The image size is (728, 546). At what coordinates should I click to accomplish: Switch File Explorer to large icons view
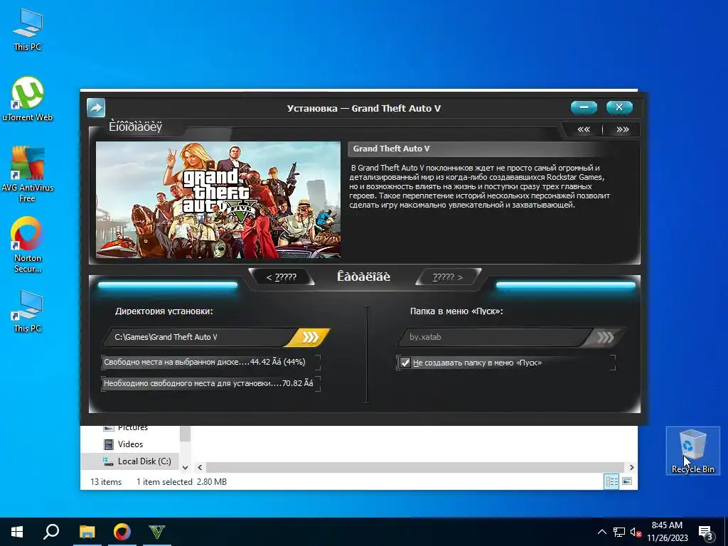pyautogui.click(x=627, y=481)
